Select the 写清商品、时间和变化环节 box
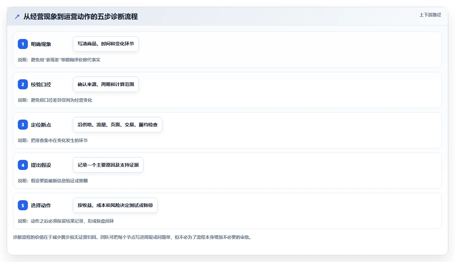This screenshot has height=262, width=455. coord(106,44)
